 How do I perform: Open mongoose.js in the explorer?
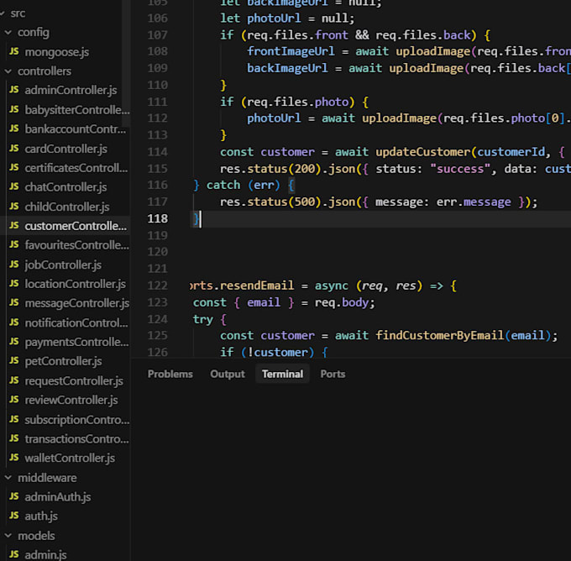57,52
